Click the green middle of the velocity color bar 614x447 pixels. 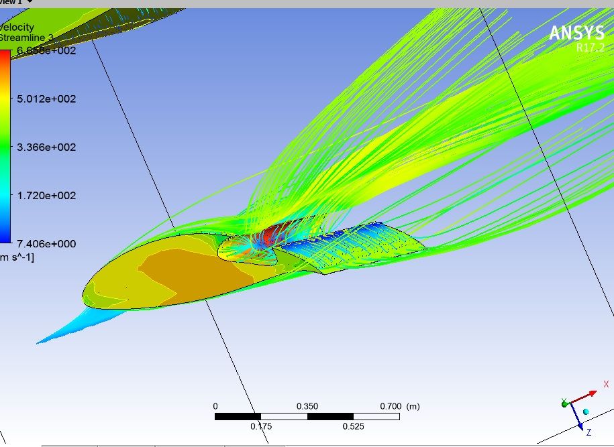tap(5, 146)
